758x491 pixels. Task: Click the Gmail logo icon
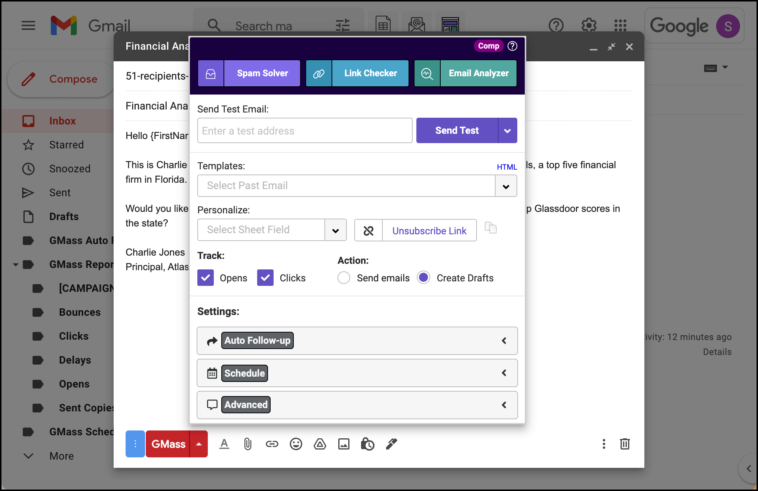pos(64,26)
